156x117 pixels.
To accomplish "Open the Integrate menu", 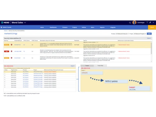I will pyautogui.click(x=113, y=27).
